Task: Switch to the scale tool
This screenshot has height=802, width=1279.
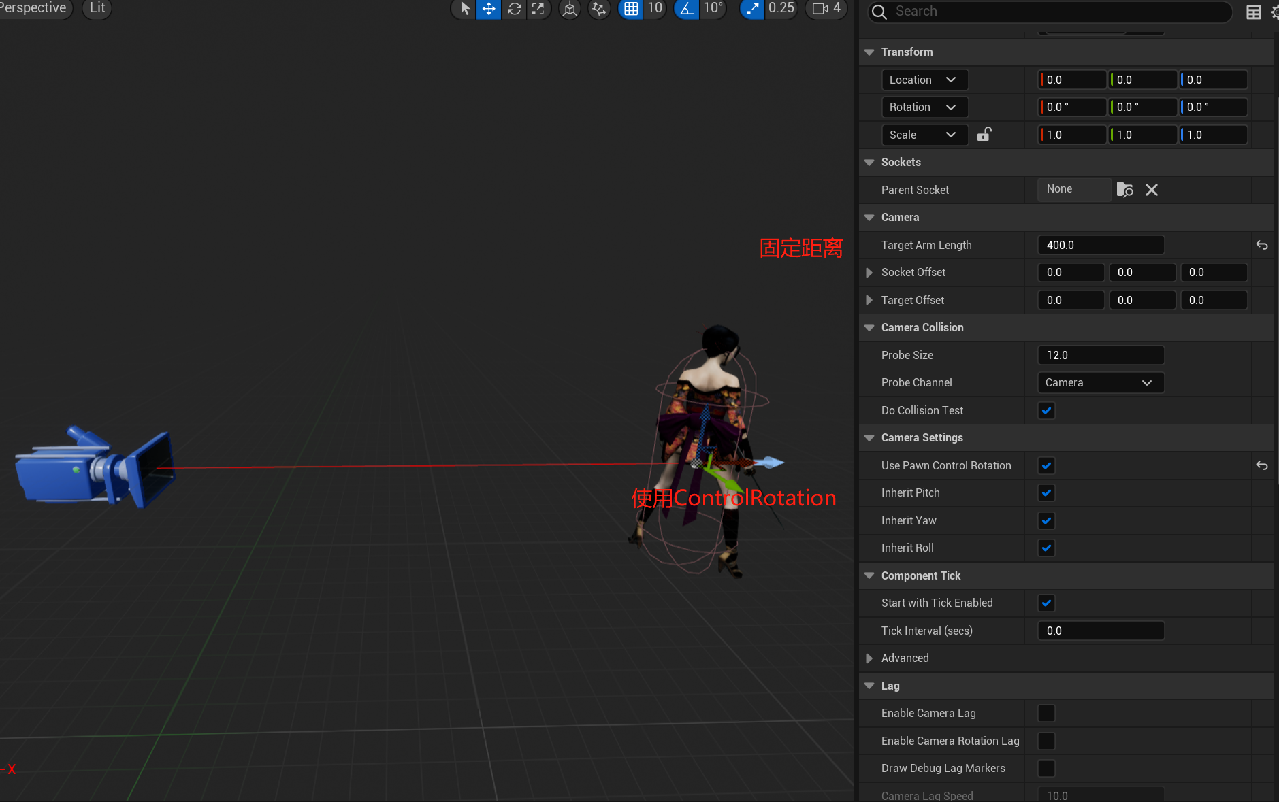Action: [x=538, y=9]
